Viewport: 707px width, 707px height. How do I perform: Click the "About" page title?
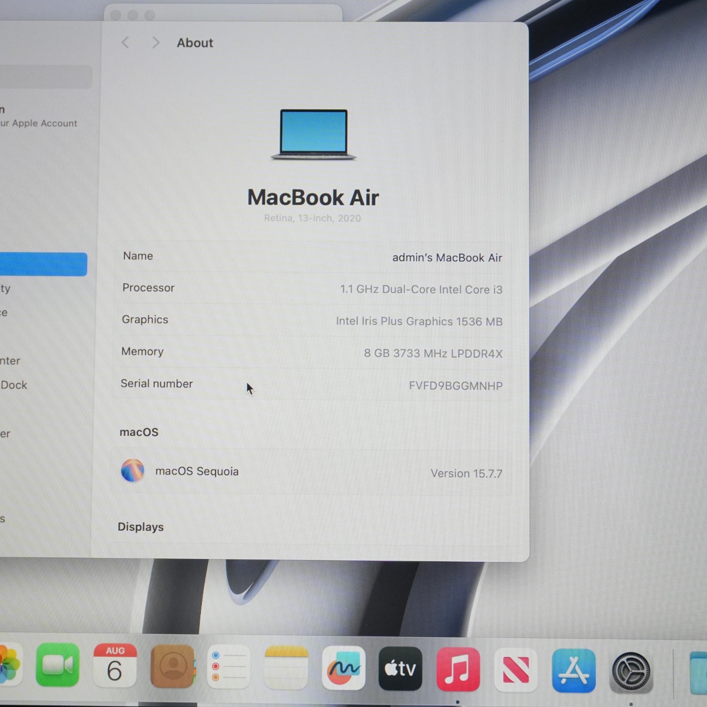click(x=195, y=43)
